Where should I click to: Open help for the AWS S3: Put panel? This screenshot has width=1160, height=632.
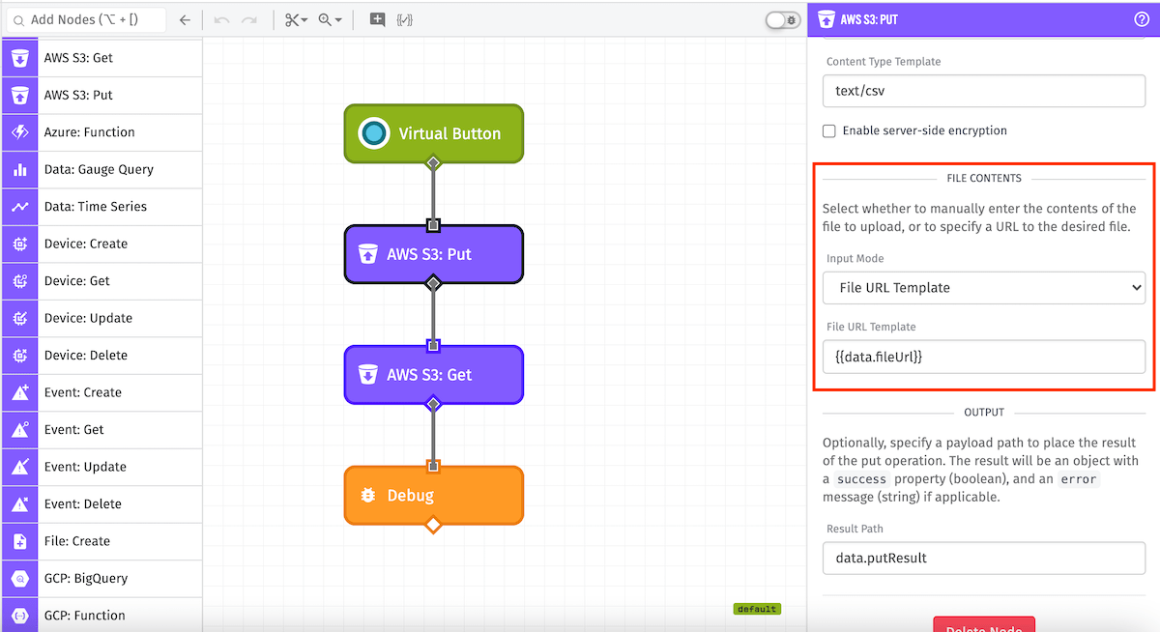click(1141, 18)
